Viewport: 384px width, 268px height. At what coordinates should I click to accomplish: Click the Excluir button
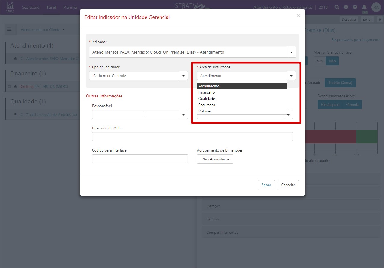[367, 20]
